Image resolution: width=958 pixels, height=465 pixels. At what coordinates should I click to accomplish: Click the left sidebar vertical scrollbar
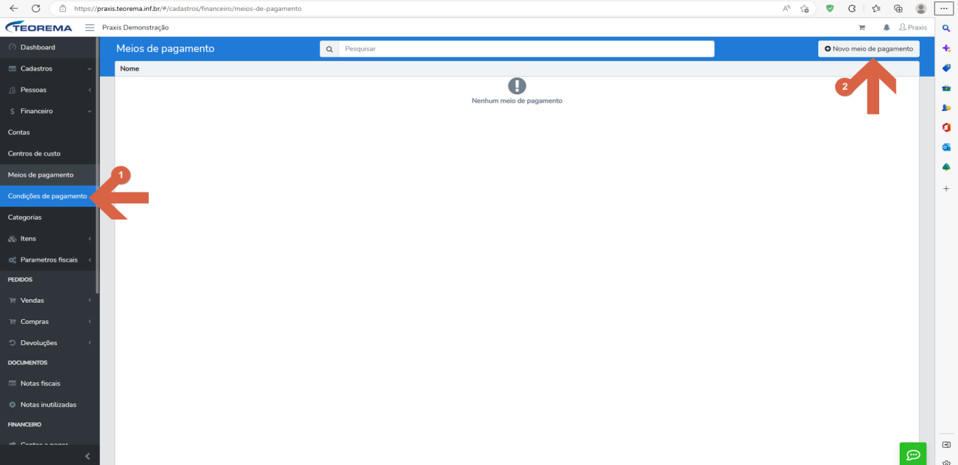[x=97, y=165]
